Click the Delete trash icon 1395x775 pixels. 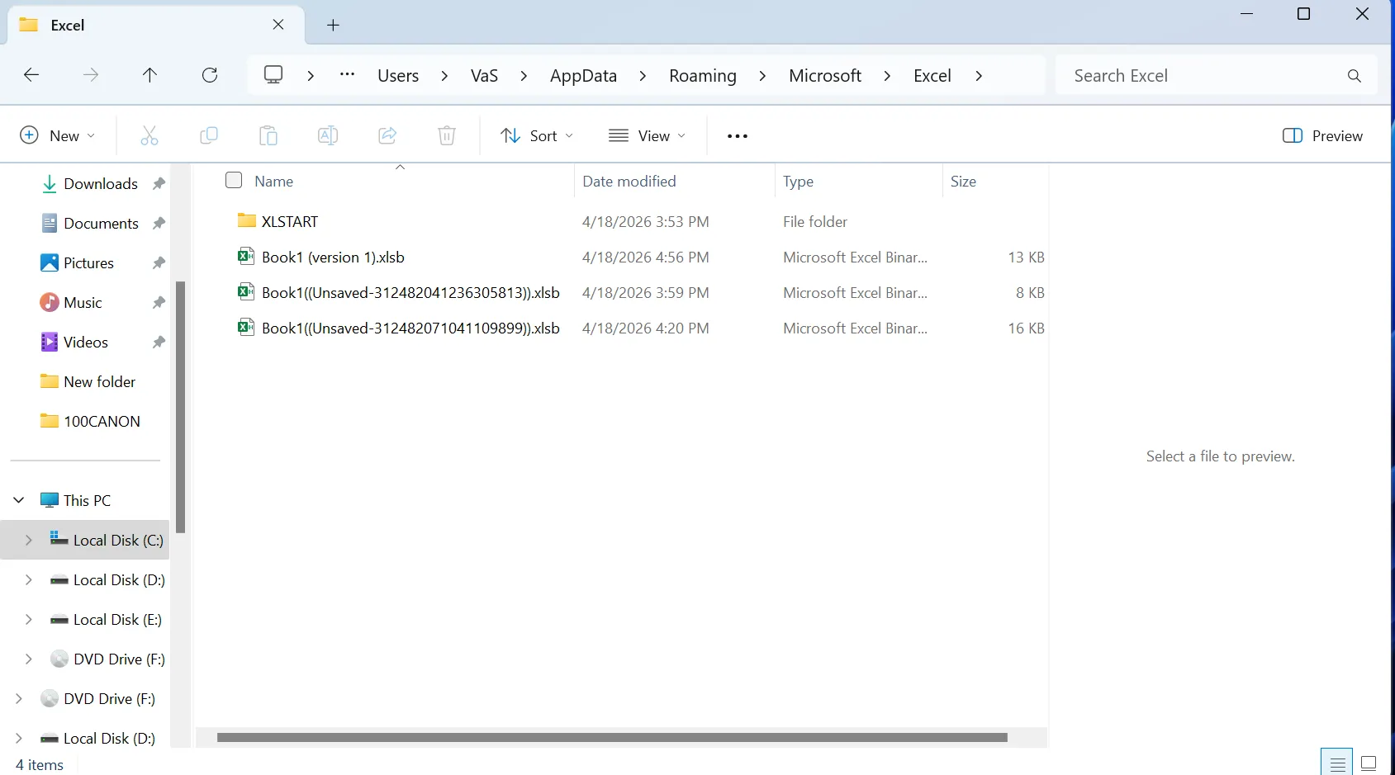[x=447, y=135]
